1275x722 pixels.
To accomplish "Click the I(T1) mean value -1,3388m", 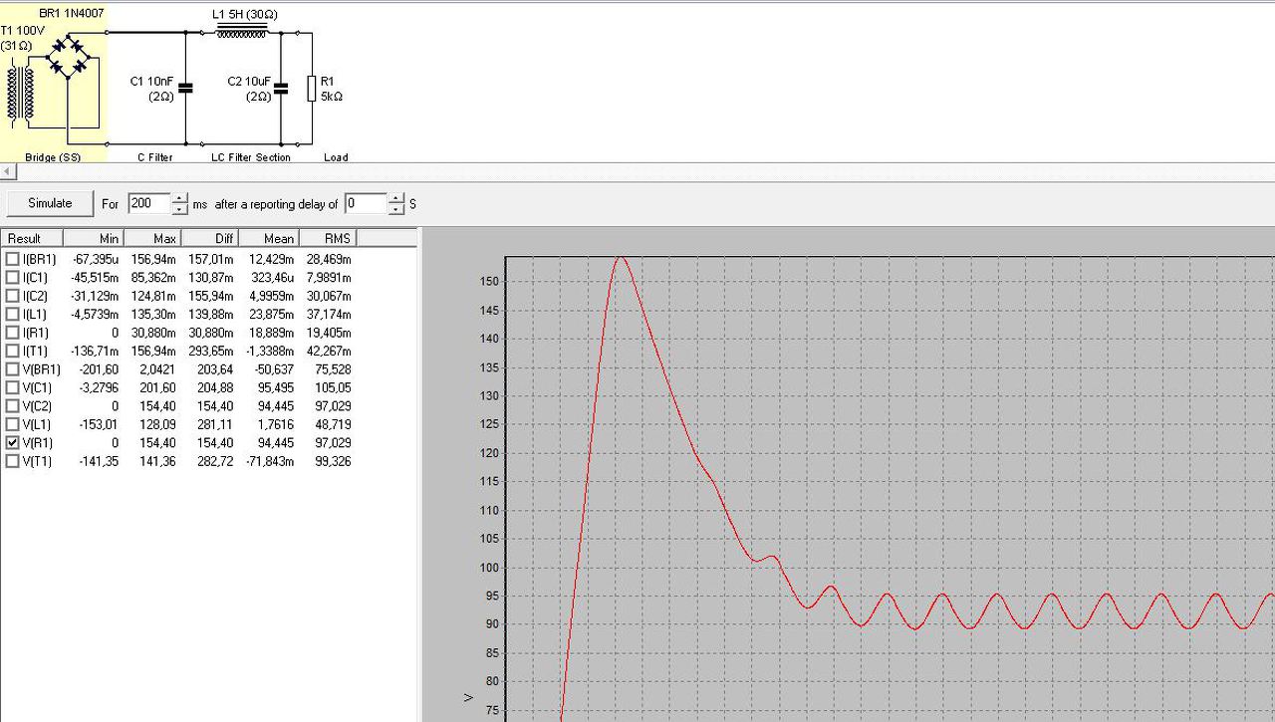I will (270, 351).
